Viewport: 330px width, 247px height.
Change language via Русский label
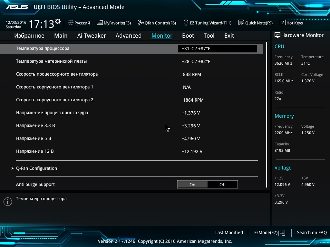click(x=82, y=23)
